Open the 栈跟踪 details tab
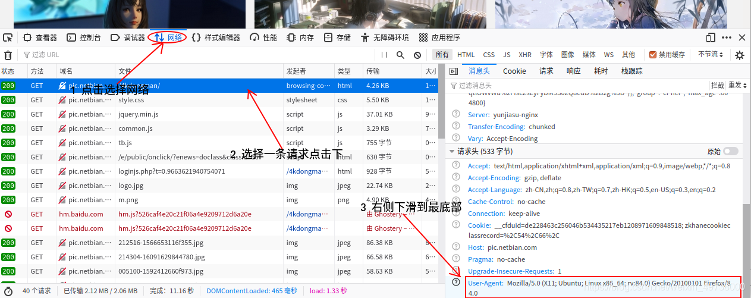 (632, 71)
